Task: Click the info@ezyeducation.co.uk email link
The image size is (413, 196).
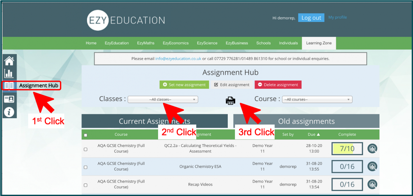Action: click(x=178, y=59)
